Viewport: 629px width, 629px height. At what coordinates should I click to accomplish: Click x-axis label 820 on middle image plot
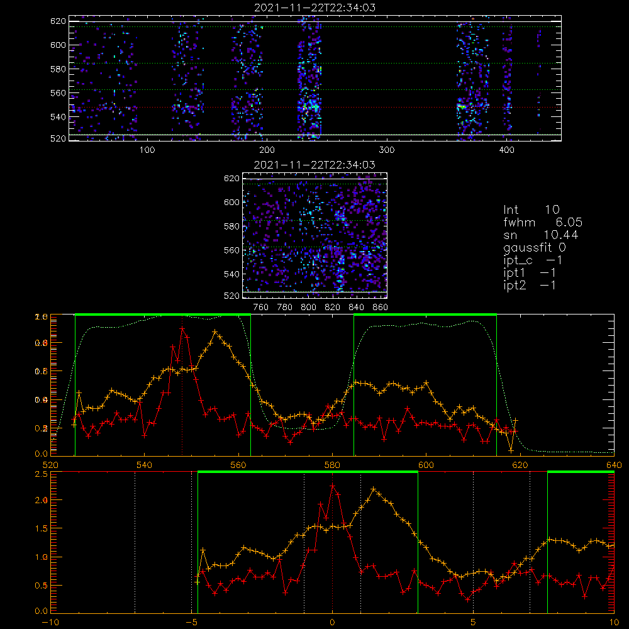coord(332,308)
